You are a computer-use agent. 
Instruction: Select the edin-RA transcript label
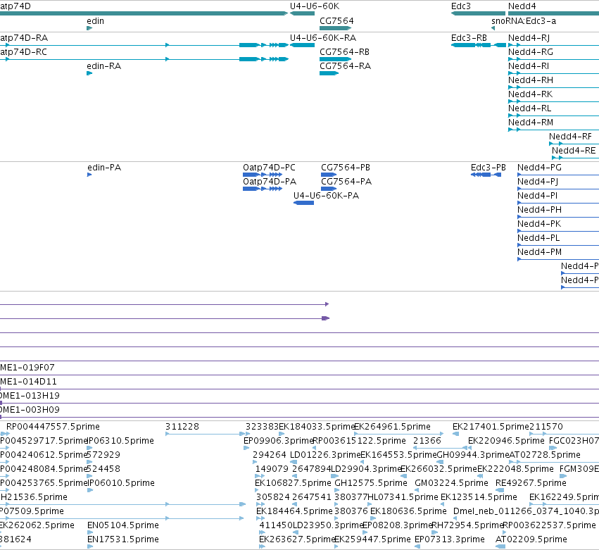[x=104, y=66]
